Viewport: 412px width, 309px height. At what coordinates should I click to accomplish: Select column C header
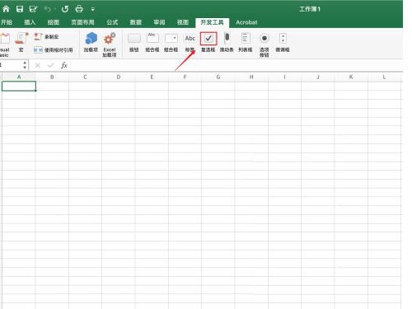85,77
